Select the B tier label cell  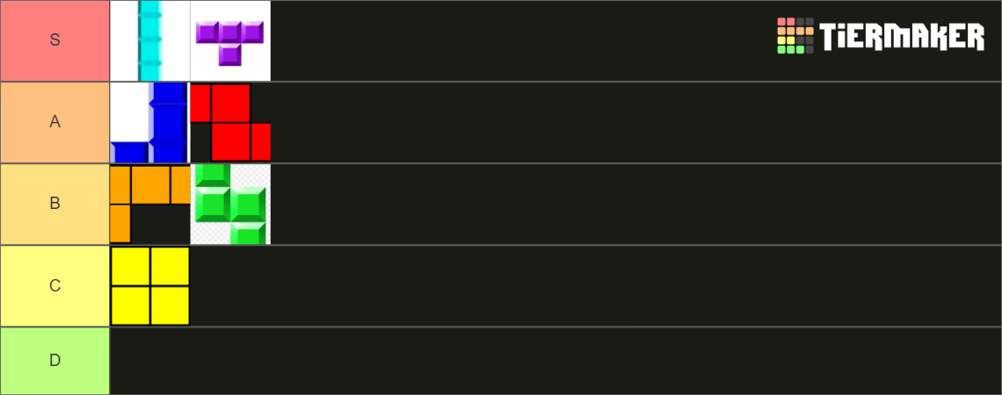click(x=54, y=204)
